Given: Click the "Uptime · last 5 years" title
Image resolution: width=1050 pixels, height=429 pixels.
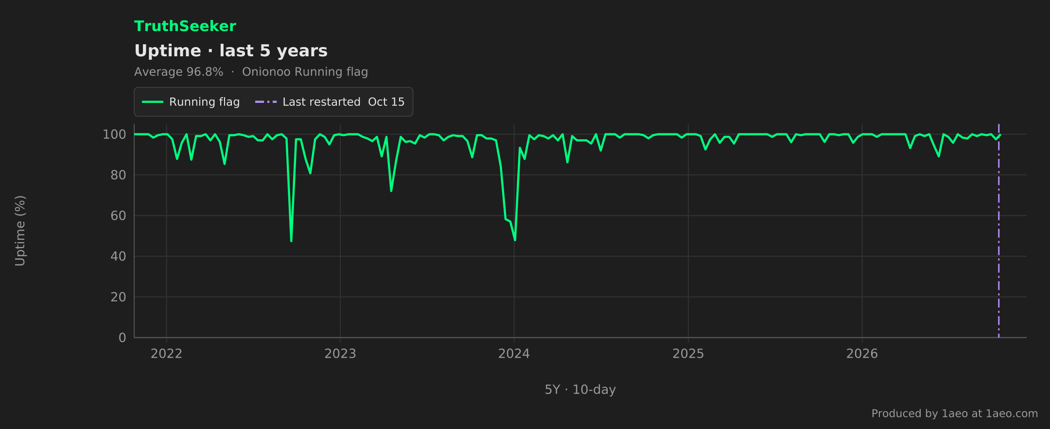Looking at the screenshot, I should (x=231, y=51).
